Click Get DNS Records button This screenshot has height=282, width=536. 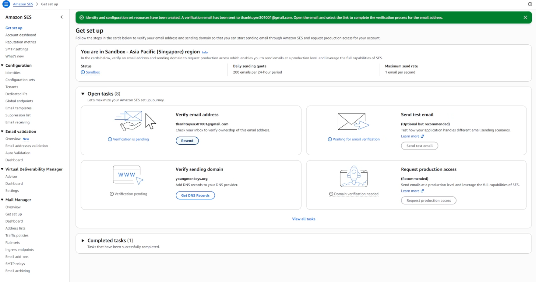click(195, 195)
